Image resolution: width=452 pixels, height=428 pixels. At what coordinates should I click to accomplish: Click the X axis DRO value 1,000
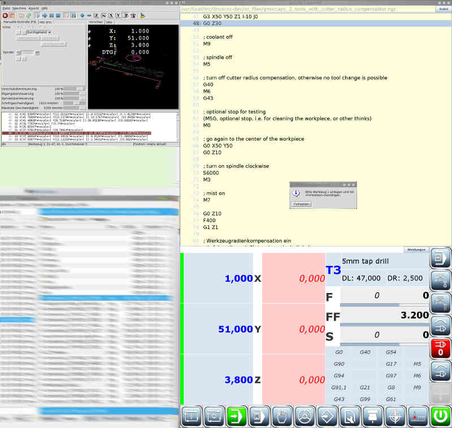click(x=238, y=278)
